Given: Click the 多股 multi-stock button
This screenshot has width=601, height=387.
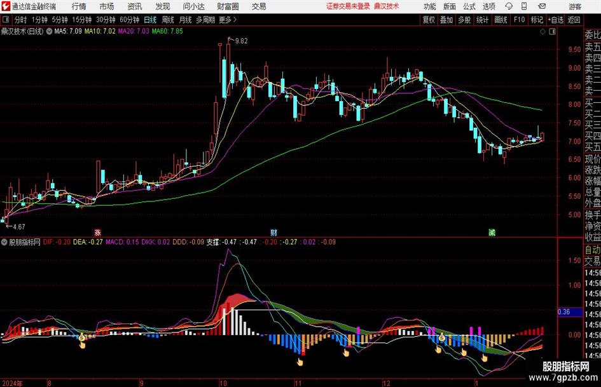Looking at the screenshot, I should tap(464, 20).
